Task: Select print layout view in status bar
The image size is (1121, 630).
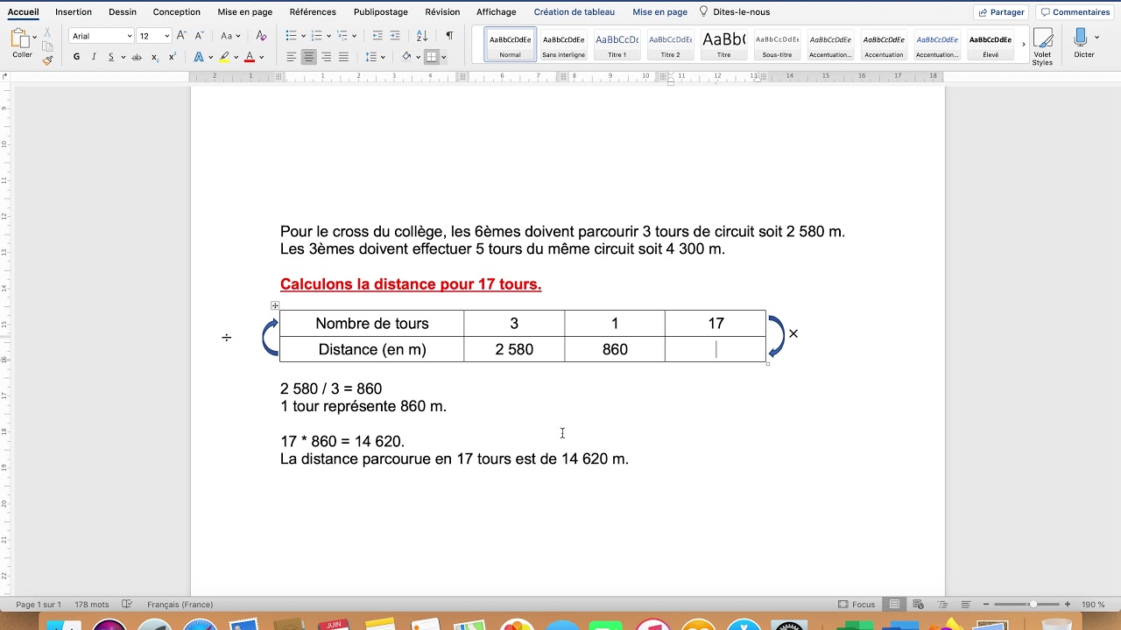Action: (894, 605)
